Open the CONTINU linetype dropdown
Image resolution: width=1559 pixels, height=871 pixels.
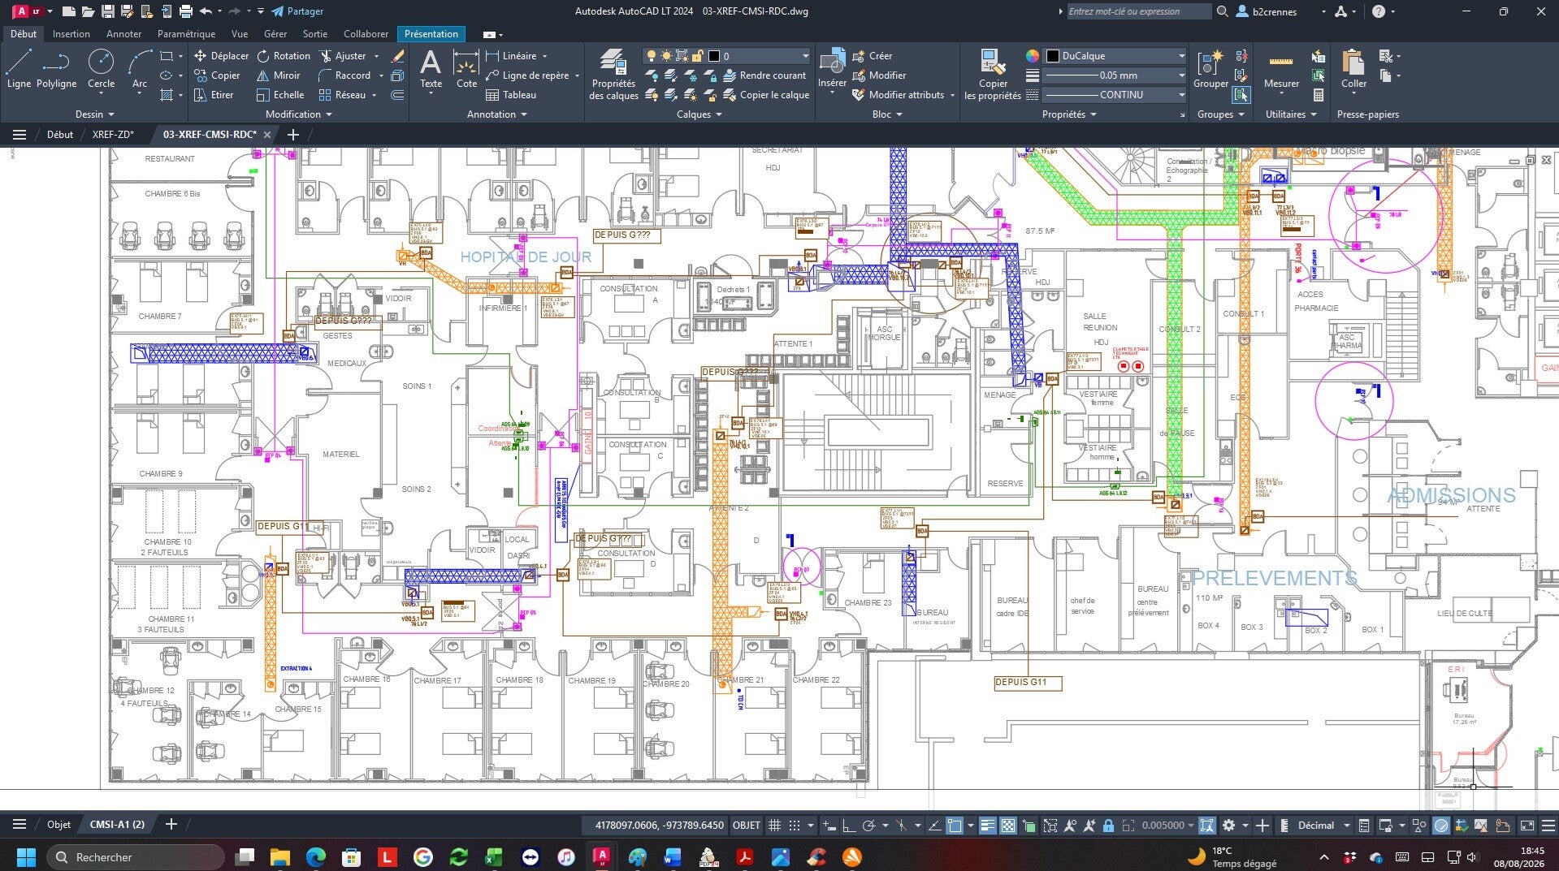[1114, 95]
